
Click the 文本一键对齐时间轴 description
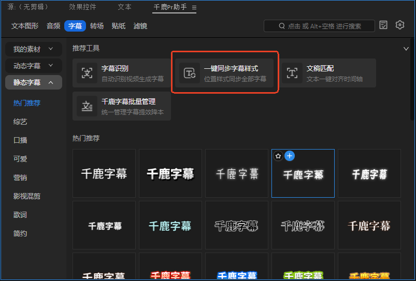335,79
